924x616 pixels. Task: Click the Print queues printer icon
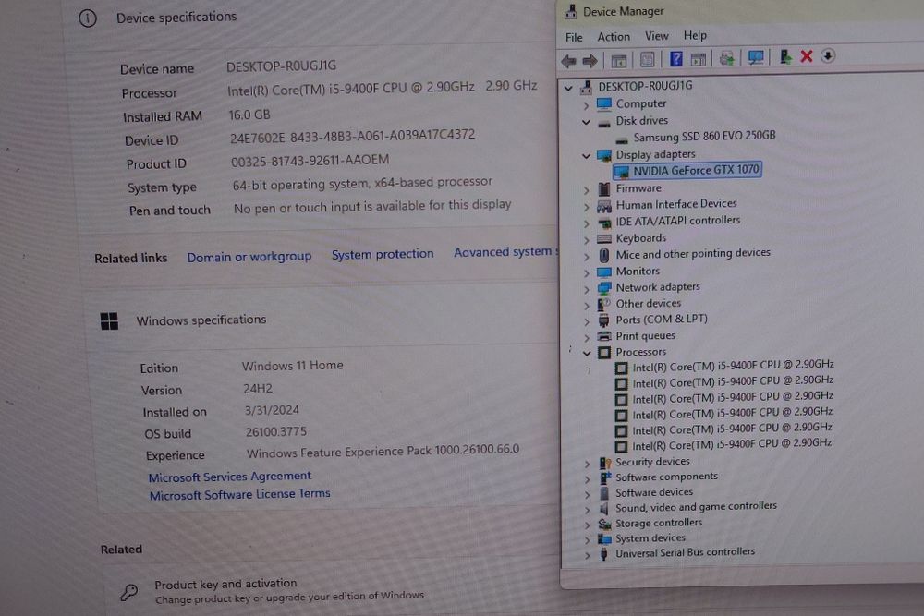(604, 336)
